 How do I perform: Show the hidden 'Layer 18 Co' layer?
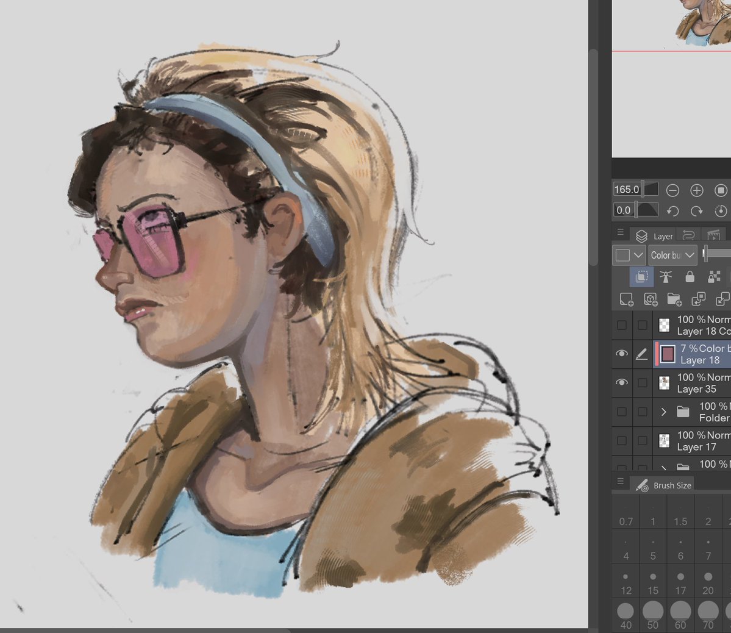(621, 325)
